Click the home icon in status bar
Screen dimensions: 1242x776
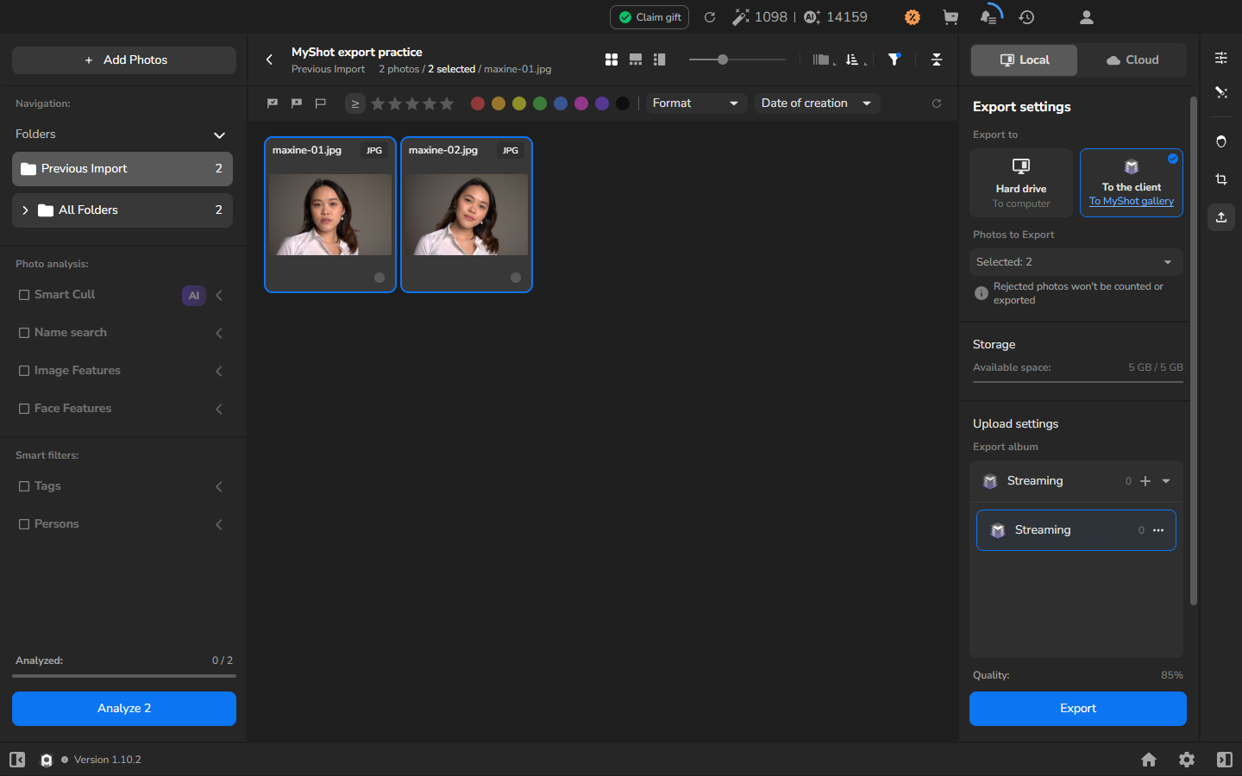point(1149,760)
